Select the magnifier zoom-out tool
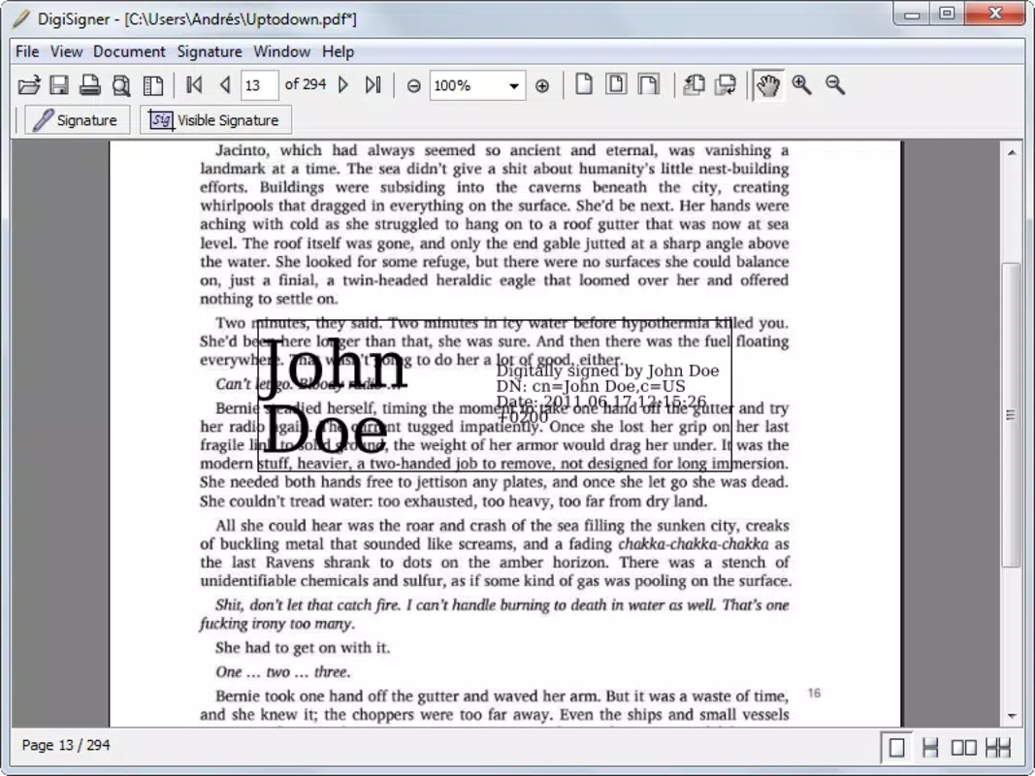This screenshot has width=1035, height=776. (x=835, y=84)
